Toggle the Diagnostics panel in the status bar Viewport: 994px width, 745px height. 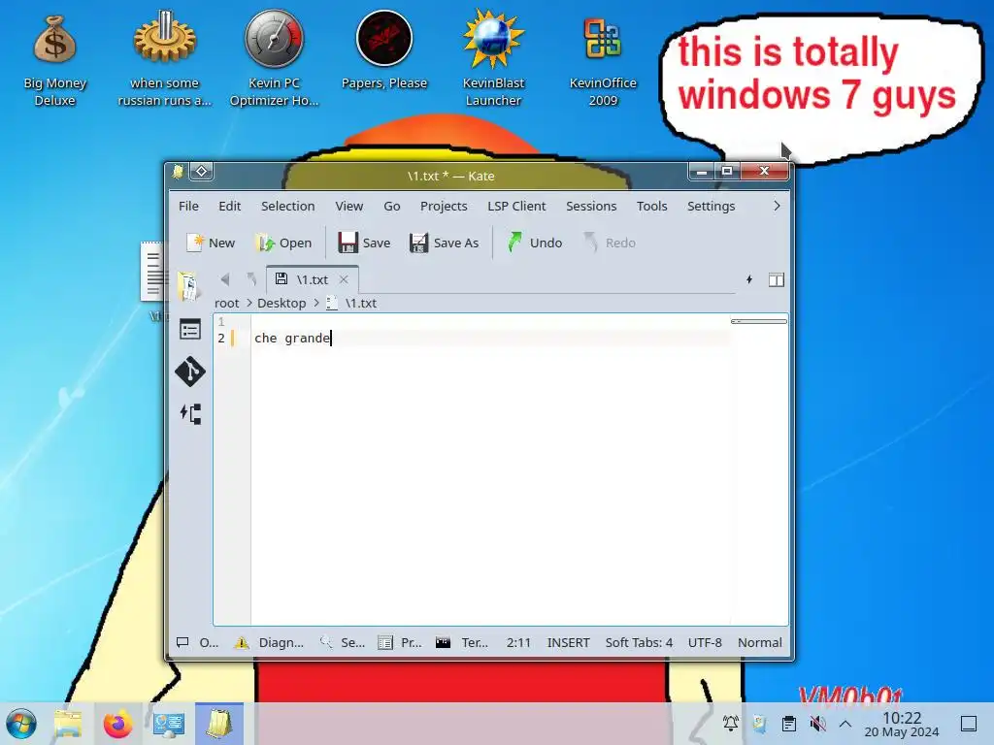pyautogui.click(x=269, y=642)
